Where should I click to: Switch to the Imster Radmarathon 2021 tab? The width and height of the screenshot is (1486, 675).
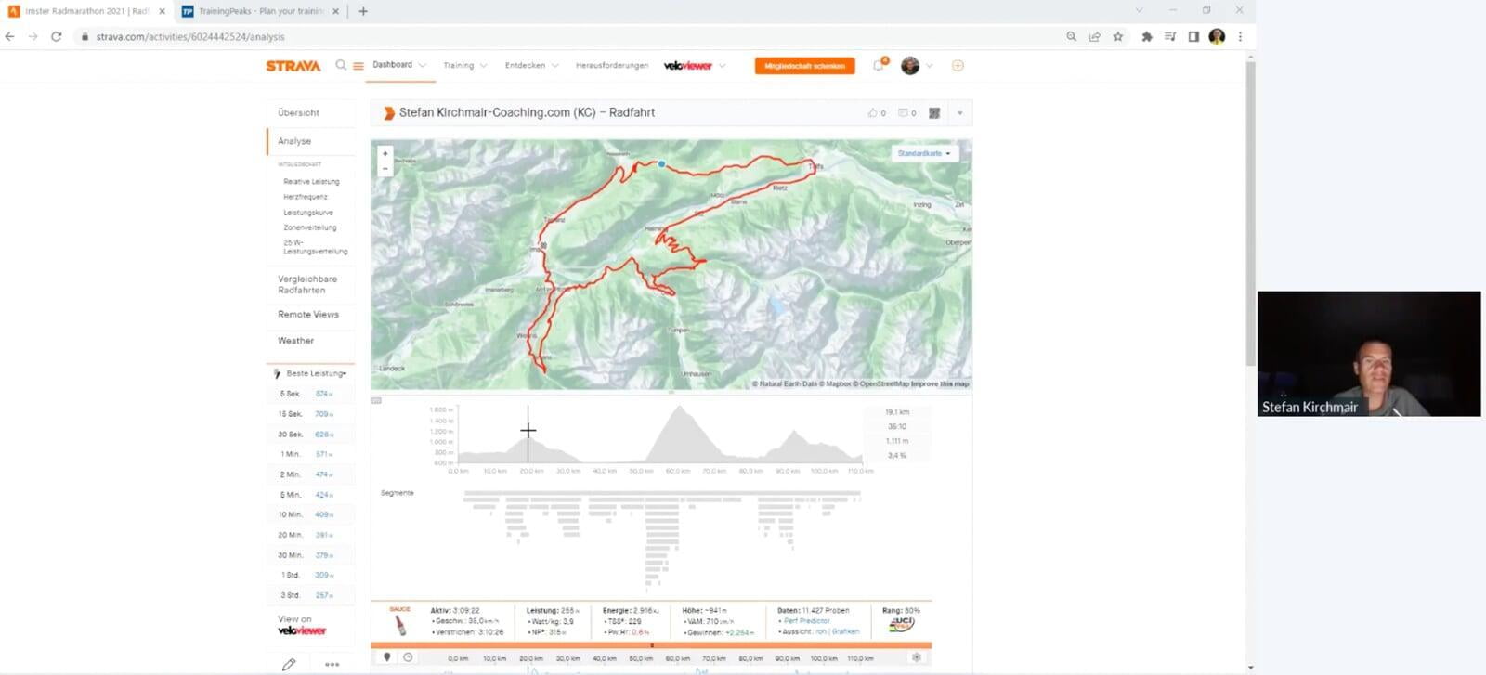tap(87, 11)
